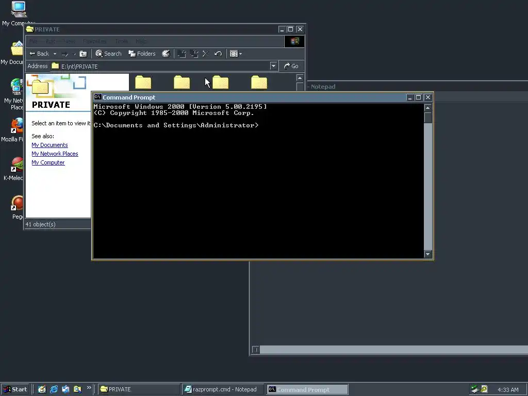Follow the My Computer link

pyautogui.click(x=48, y=162)
